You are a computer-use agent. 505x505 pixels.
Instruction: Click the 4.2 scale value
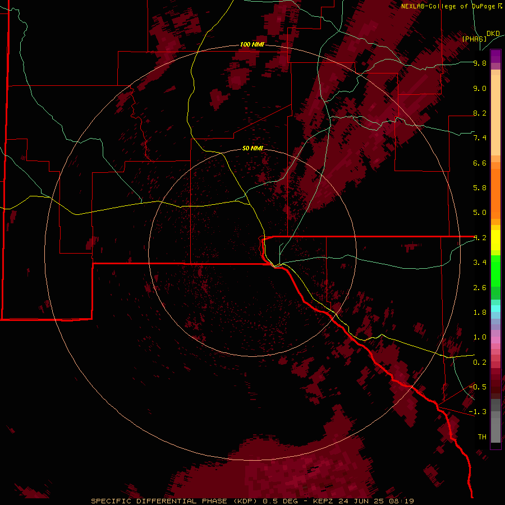(x=480, y=238)
